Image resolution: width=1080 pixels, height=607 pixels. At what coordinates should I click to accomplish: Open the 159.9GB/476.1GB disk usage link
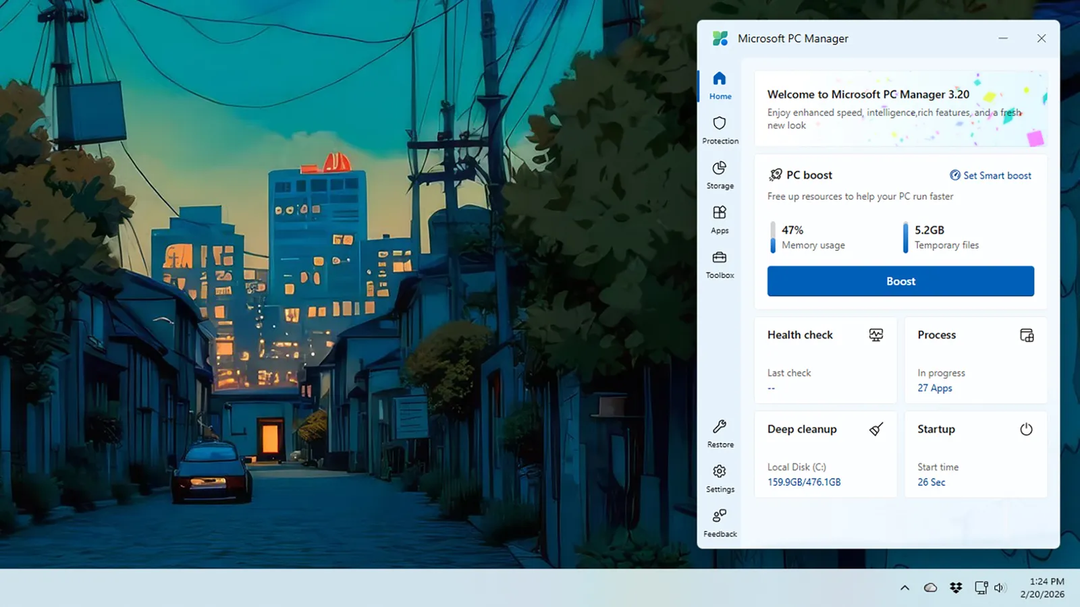point(804,482)
